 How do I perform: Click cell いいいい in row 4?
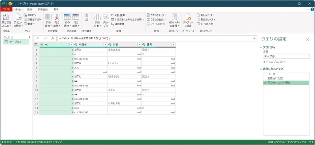124,63
